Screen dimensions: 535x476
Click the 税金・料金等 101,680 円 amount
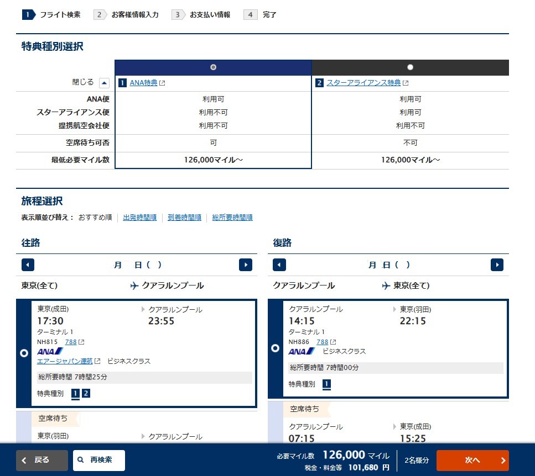pyautogui.click(x=347, y=468)
